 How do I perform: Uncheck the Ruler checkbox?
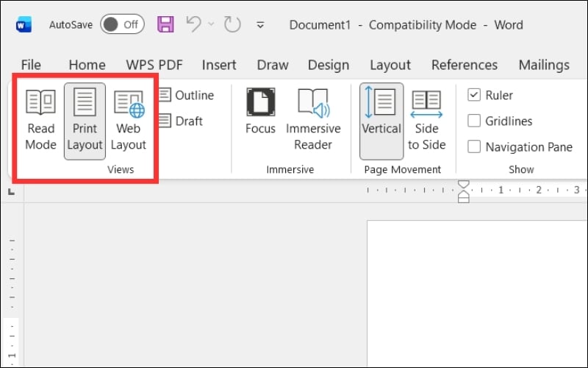tap(474, 95)
